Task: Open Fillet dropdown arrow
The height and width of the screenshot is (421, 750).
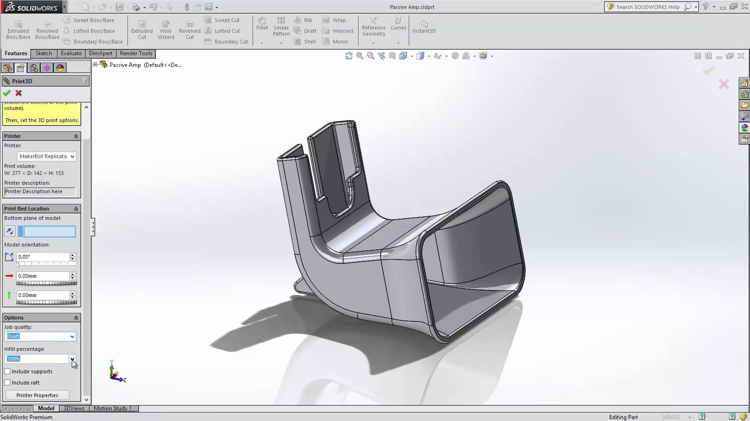Action: (x=262, y=43)
